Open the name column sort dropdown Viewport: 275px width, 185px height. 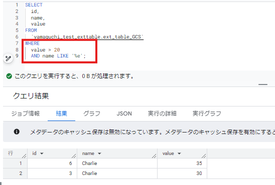point(99,153)
